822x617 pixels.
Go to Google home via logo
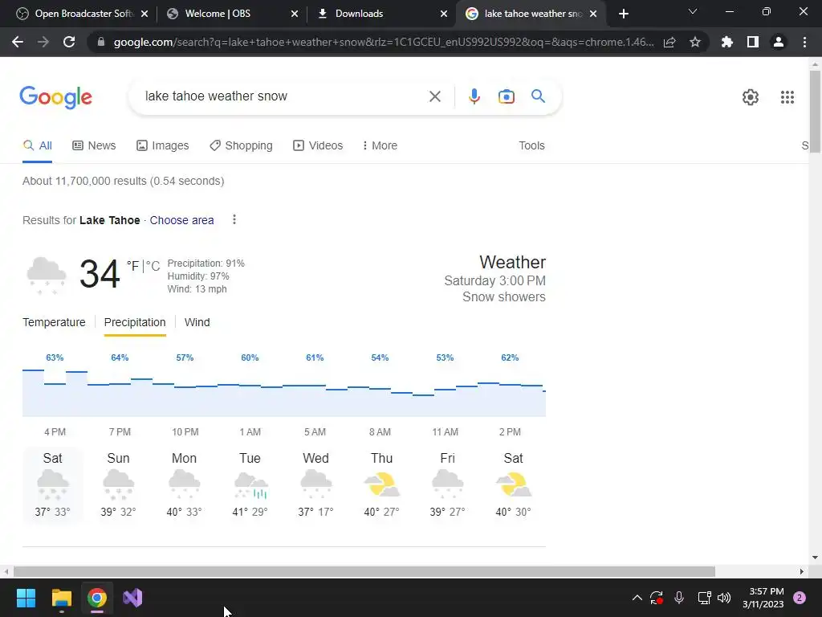55,97
